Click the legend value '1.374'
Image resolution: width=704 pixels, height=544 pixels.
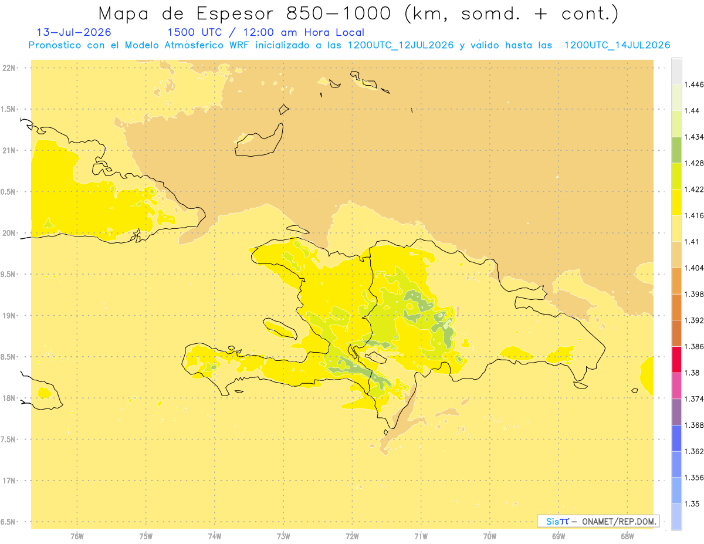(x=694, y=399)
